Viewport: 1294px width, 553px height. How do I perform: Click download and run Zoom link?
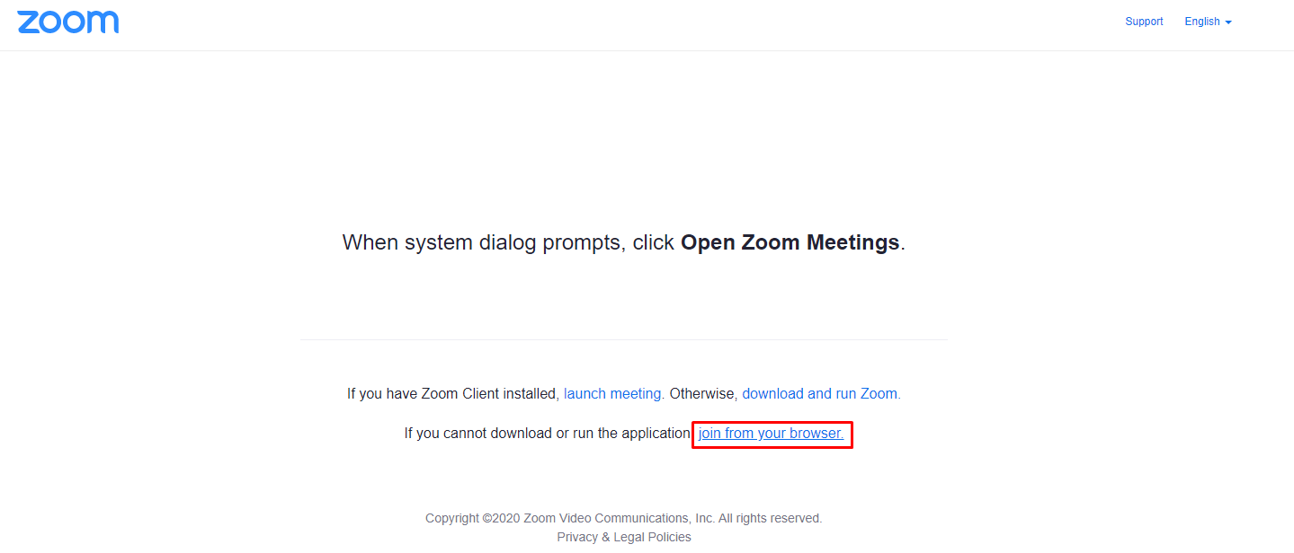click(x=821, y=393)
